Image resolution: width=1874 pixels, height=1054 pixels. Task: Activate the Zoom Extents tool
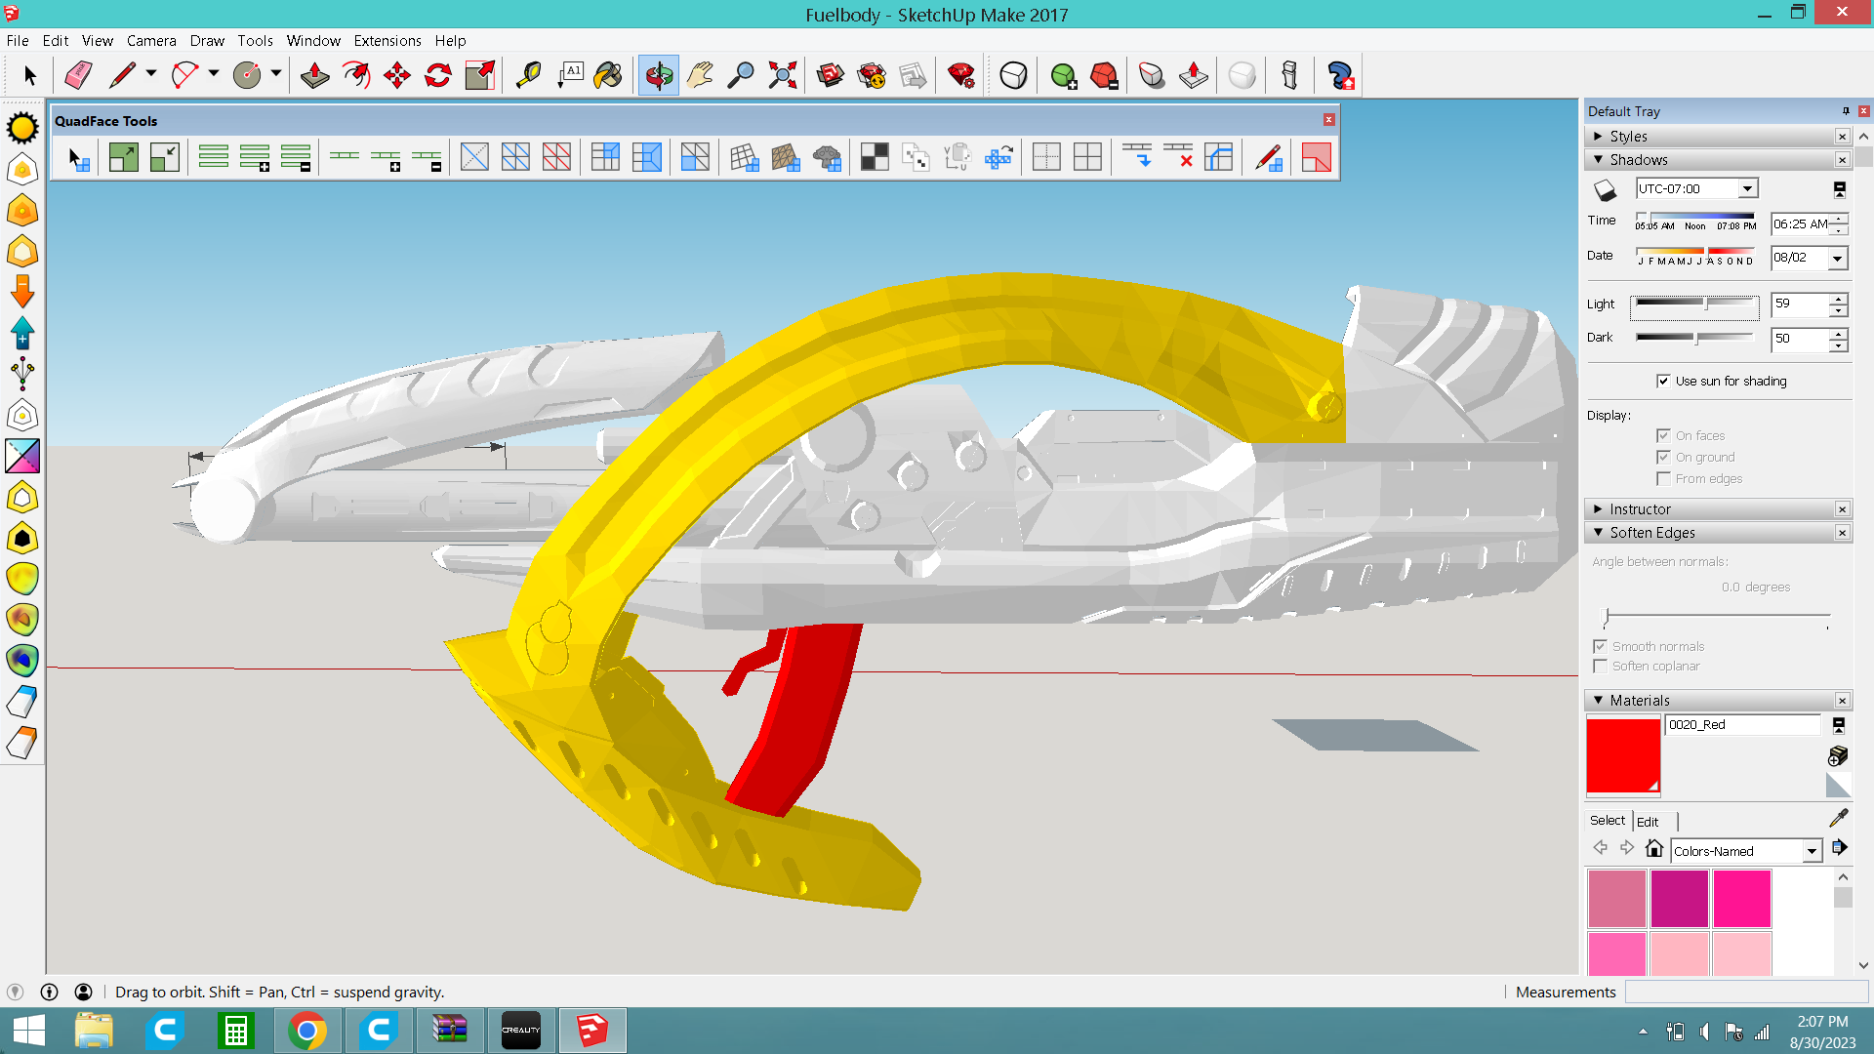(x=782, y=75)
